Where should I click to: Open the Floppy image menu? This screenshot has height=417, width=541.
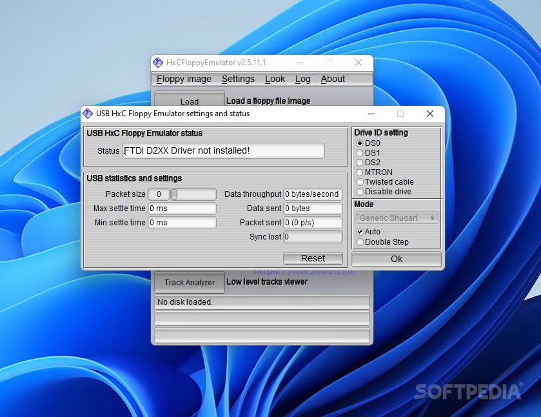coord(184,79)
